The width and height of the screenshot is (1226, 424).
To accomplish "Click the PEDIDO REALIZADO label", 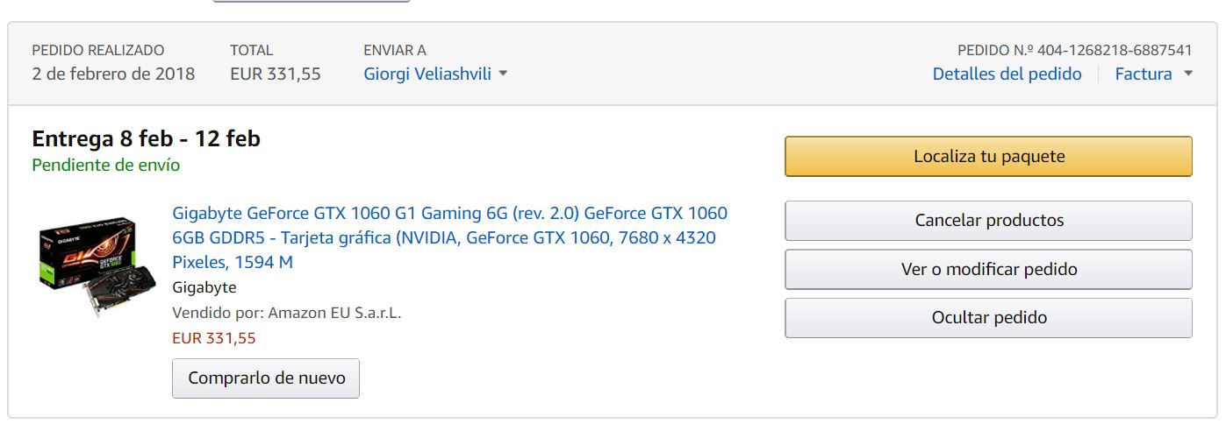I will click(97, 50).
